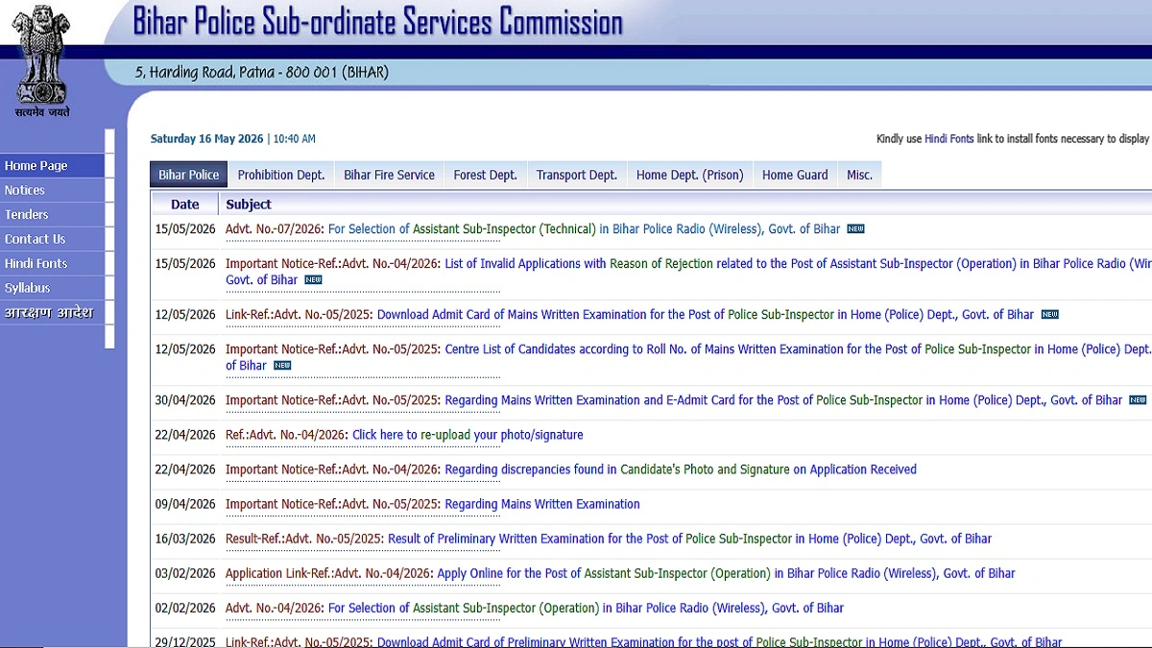Open Tenders in the sidebar
1152x648 pixels.
[x=52, y=215]
